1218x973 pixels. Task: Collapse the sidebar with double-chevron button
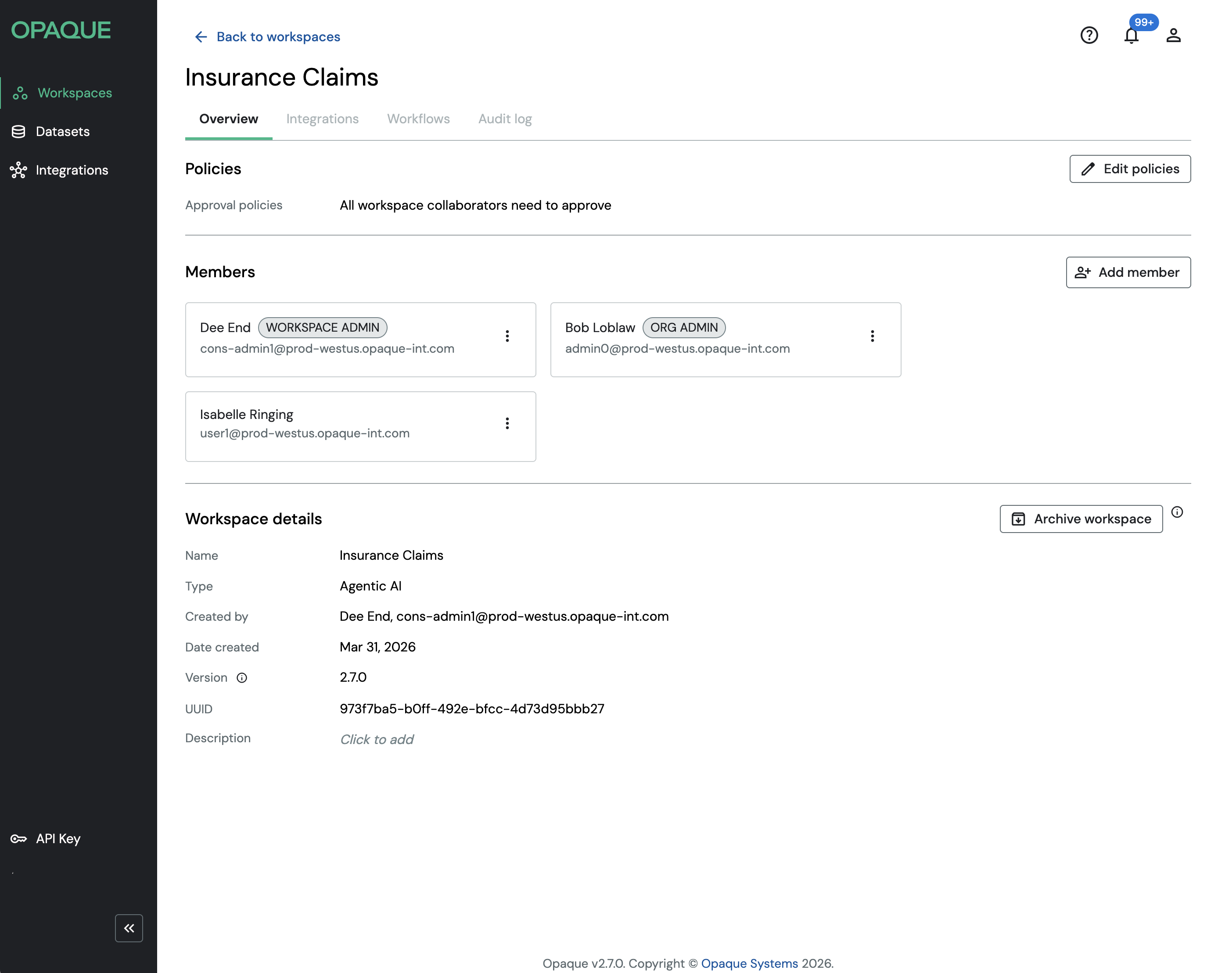tap(129, 928)
